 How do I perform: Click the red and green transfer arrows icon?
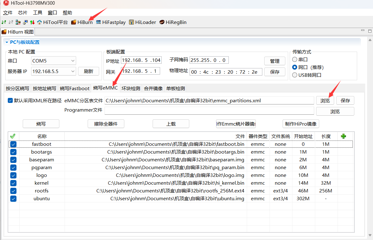coord(32,22)
